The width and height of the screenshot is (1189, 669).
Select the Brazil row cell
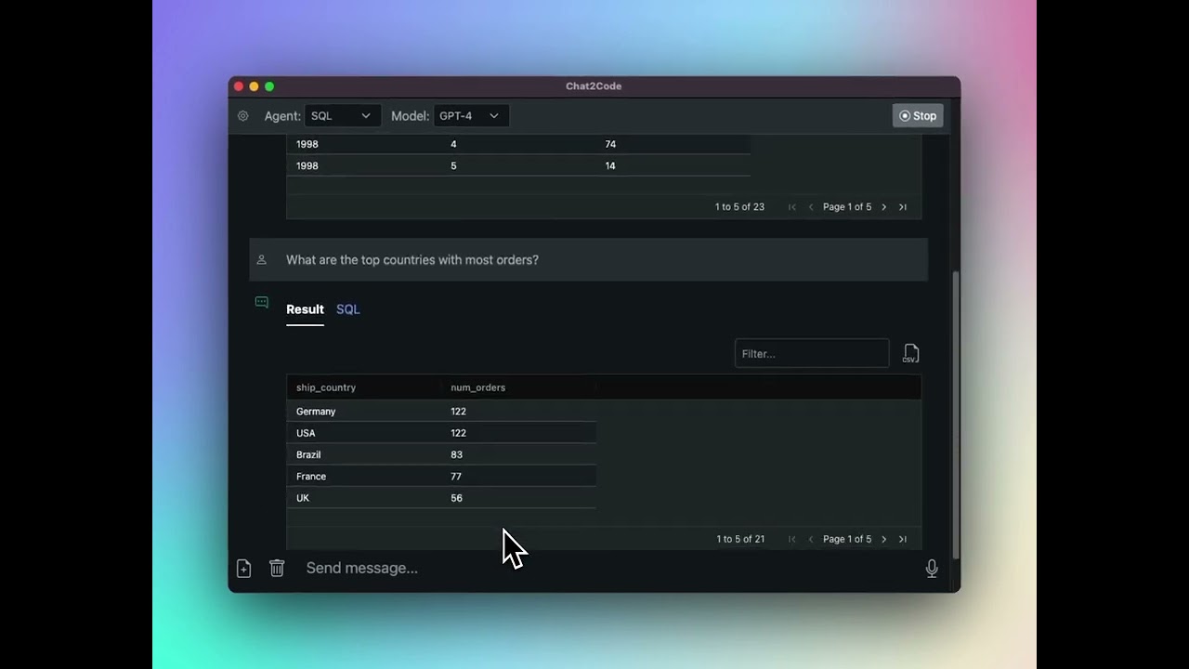[308, 454]
